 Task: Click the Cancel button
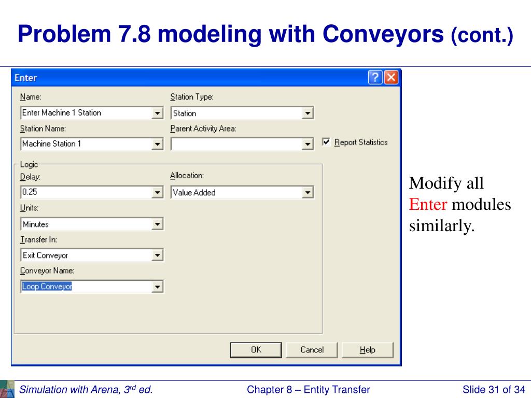pyautogui.click(x=312, y=350)
